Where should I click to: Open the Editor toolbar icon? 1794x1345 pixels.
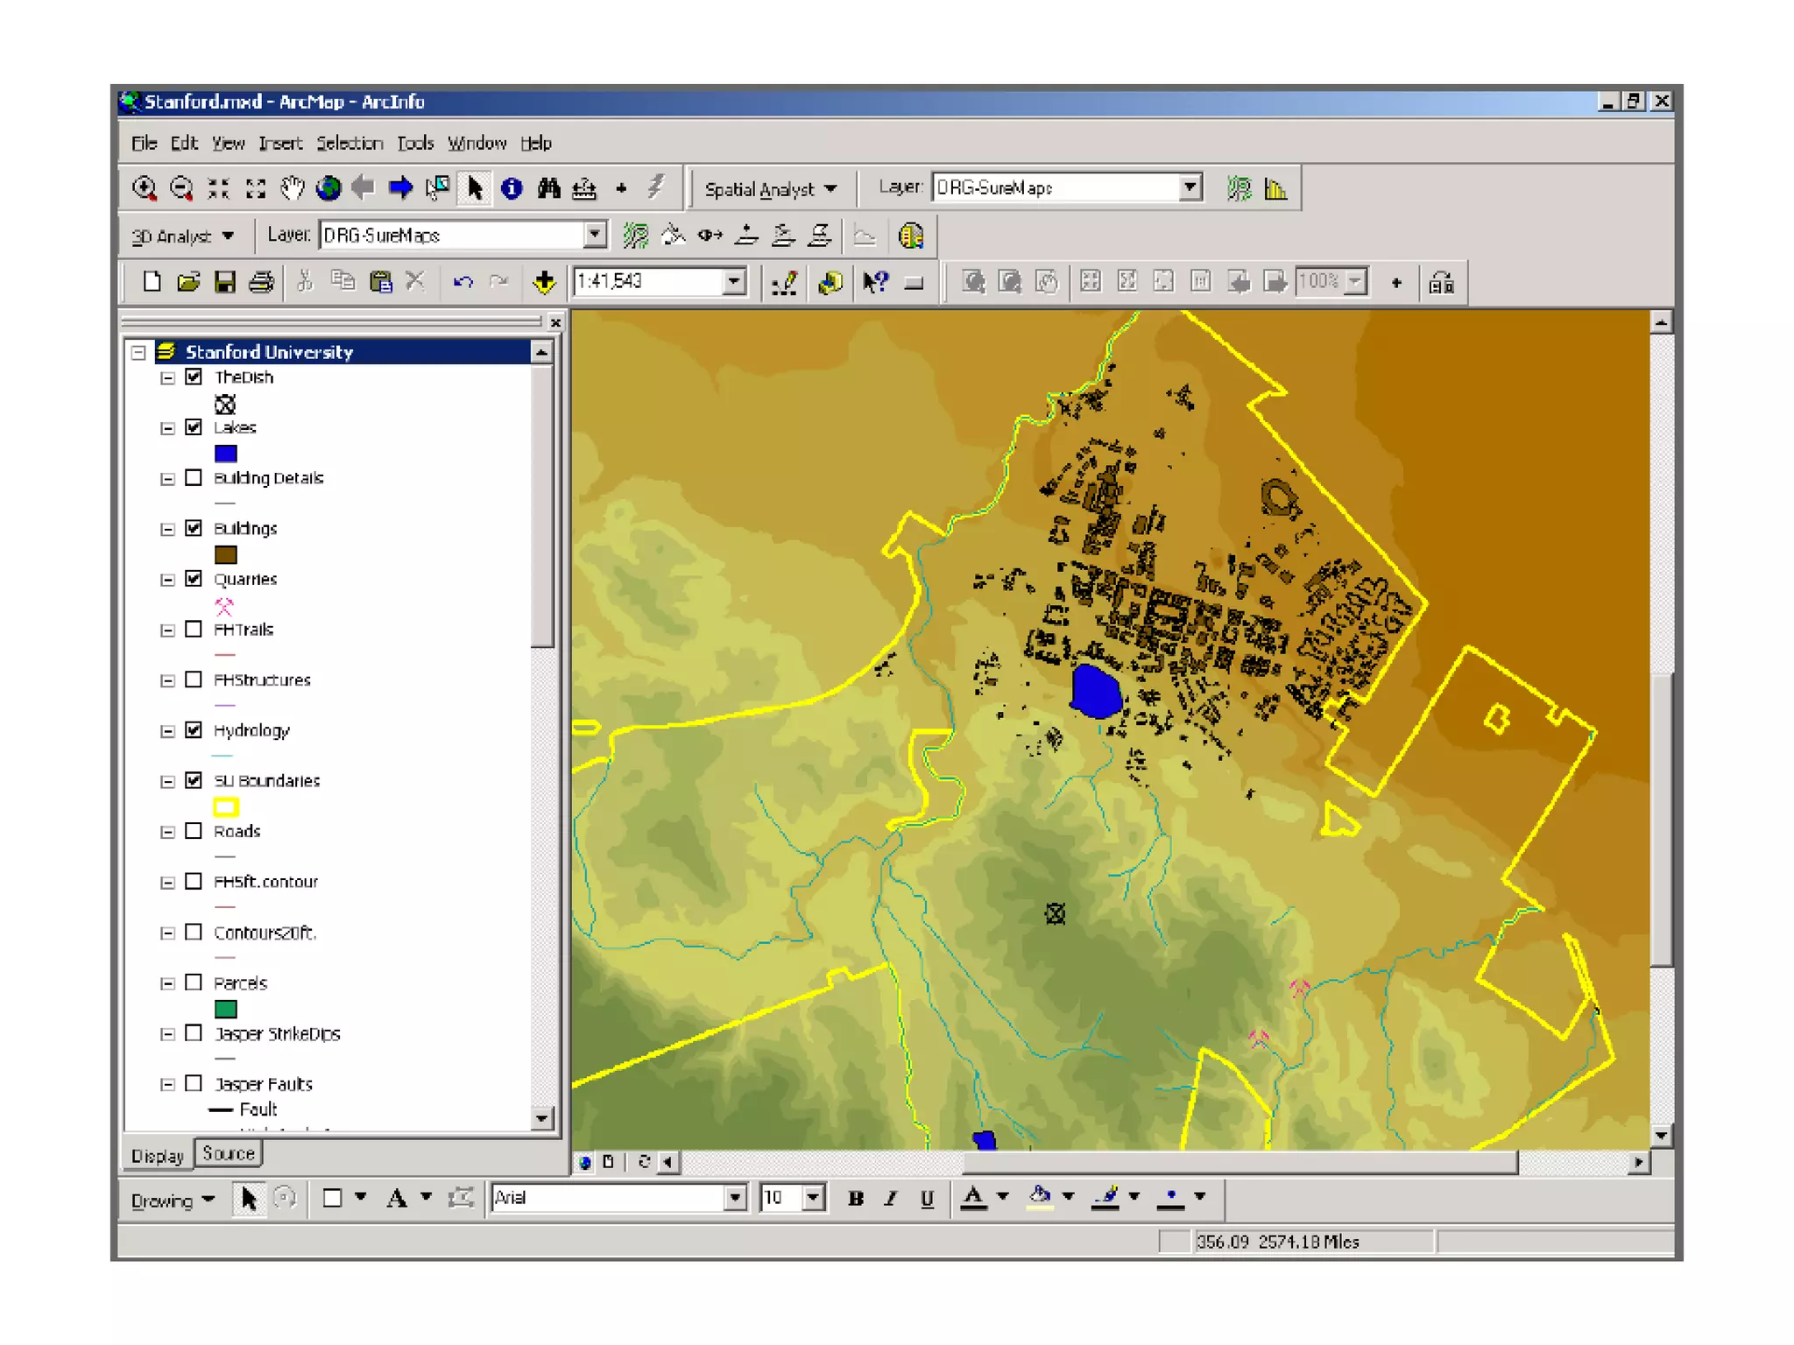(x=784, y=282)
